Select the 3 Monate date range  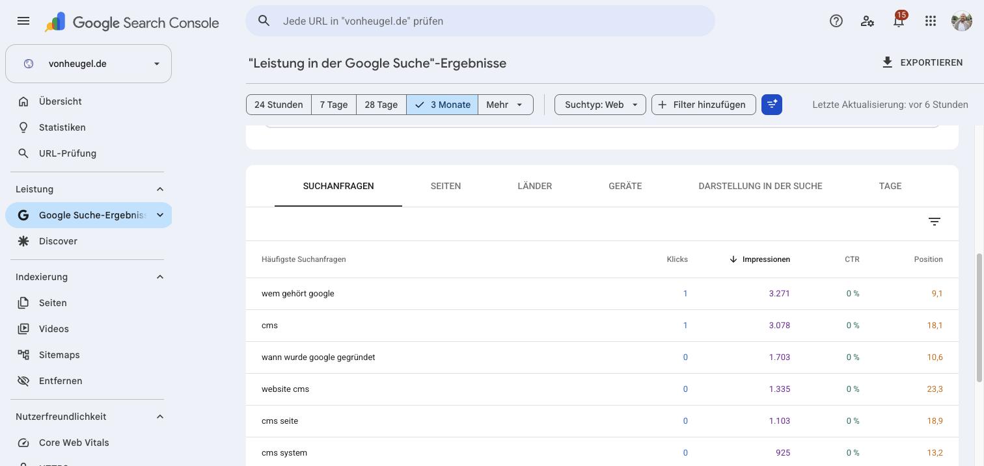443,105
